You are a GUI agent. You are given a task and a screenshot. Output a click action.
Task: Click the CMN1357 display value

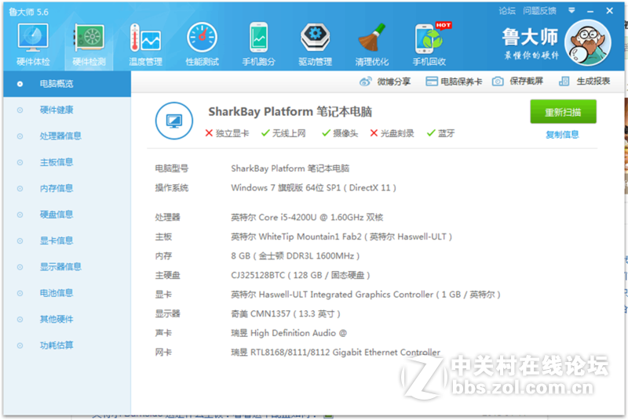coord(286,313)
